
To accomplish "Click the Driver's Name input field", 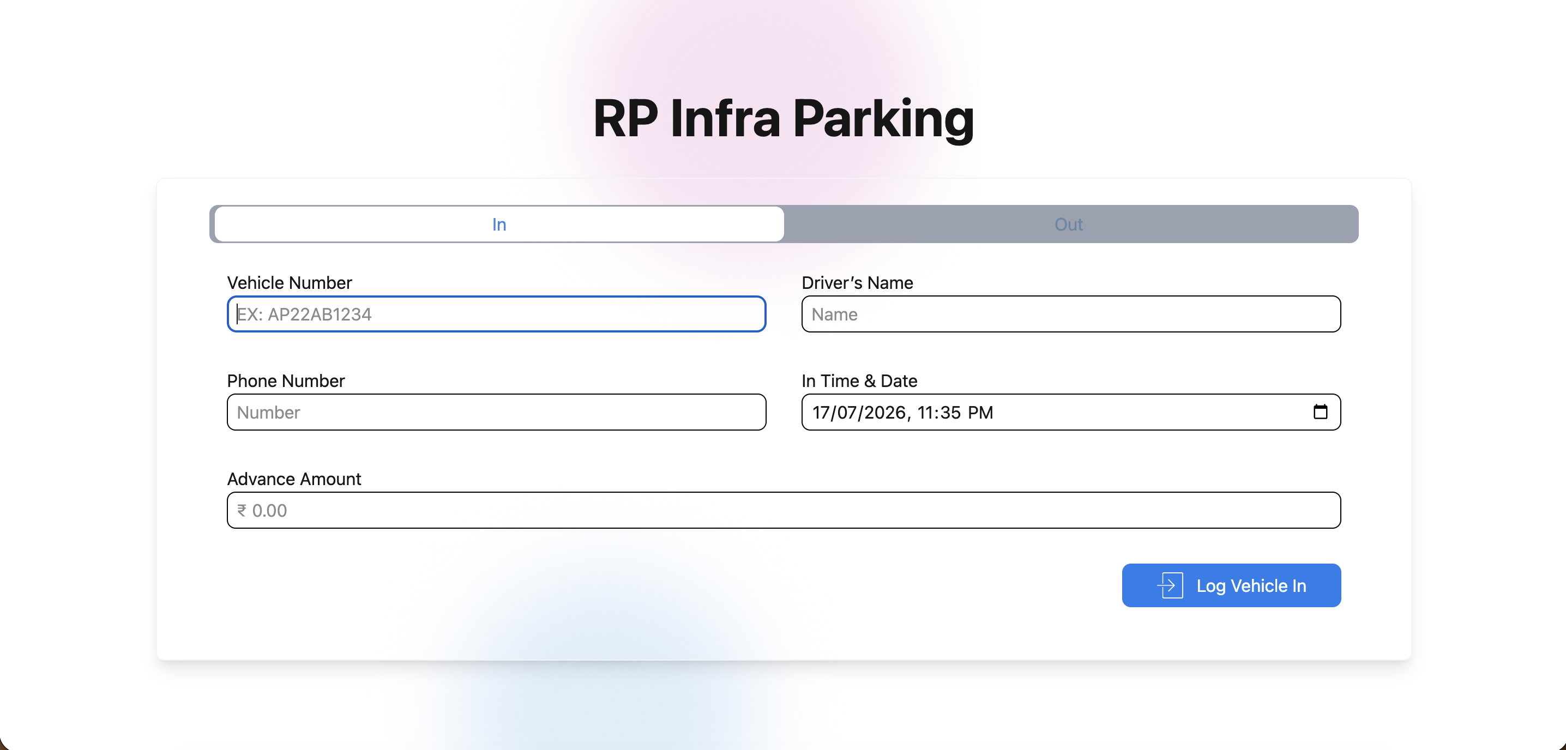I will (x=1070, y=314).
